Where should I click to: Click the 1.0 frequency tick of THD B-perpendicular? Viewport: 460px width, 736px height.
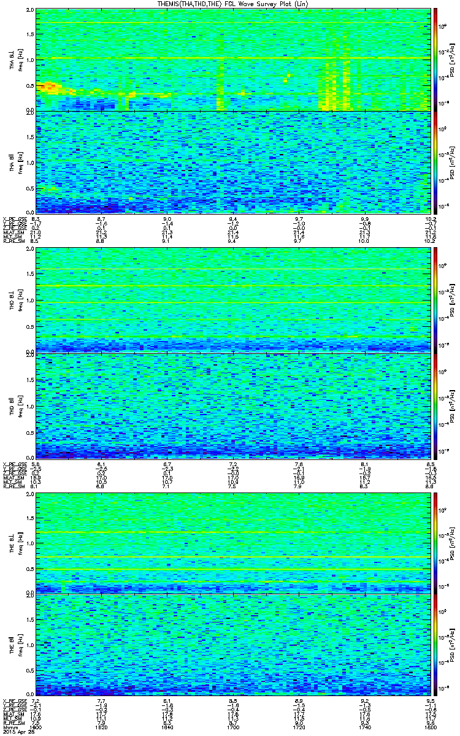[x=31, y=301]
